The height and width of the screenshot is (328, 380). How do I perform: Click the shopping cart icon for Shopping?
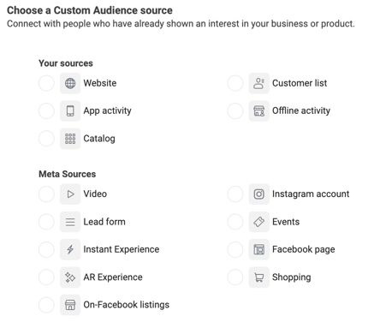click(x=259, y=277)
